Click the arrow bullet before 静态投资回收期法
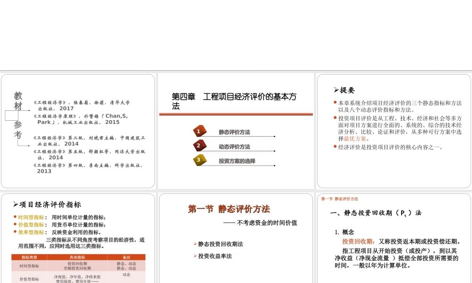This screenshot has height=283, width=472. click(195, 243)
